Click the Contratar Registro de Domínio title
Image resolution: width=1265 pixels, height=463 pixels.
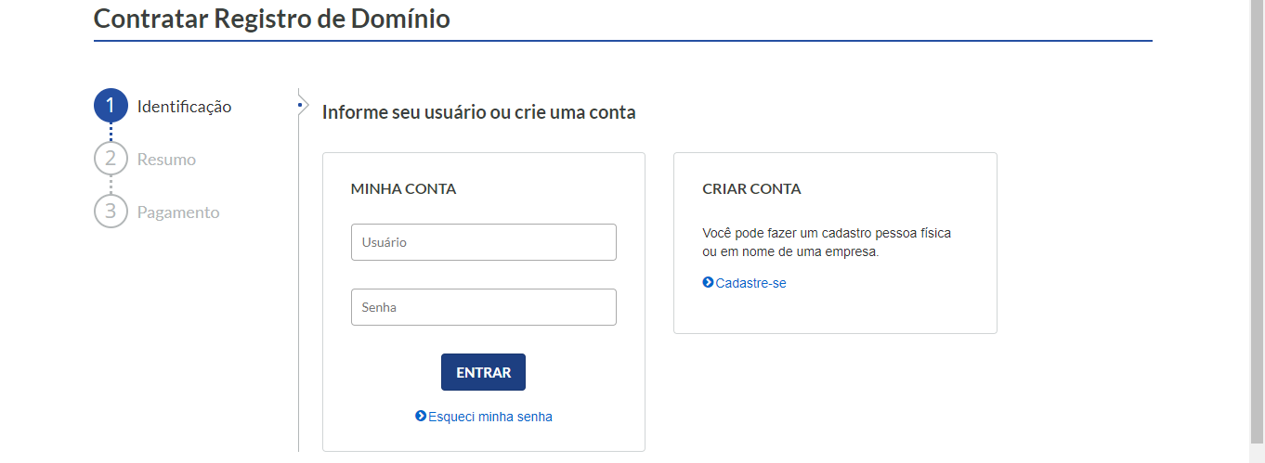[272, 18]
